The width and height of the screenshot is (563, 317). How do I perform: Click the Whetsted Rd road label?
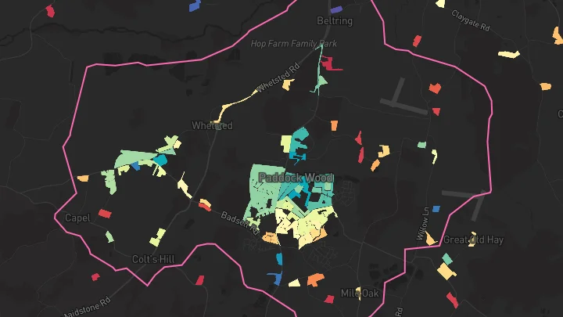[278, 78]
